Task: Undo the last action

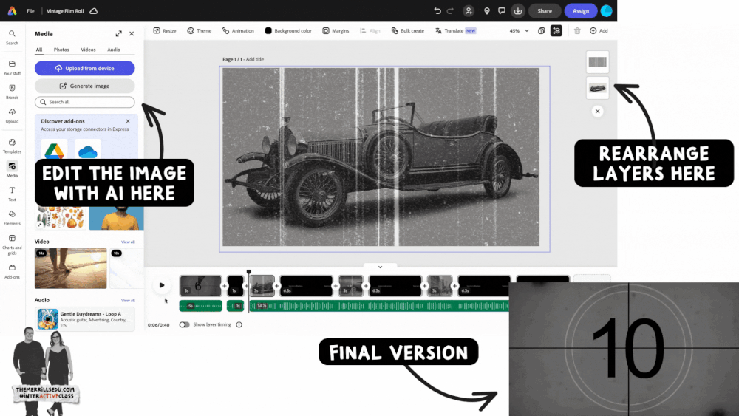Action: coord(437,11)
